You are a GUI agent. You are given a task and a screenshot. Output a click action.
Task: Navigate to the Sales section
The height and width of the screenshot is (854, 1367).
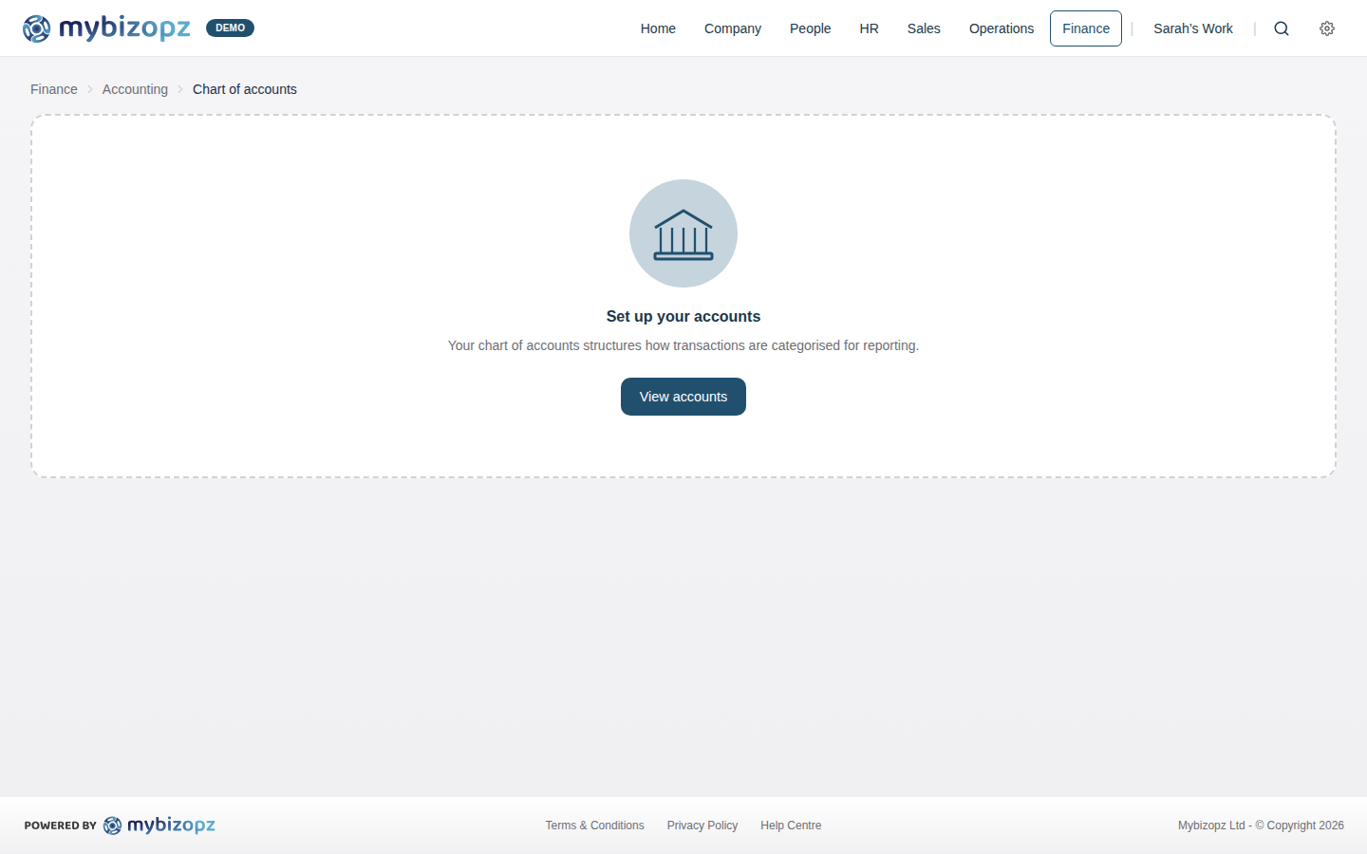(924, 28)
